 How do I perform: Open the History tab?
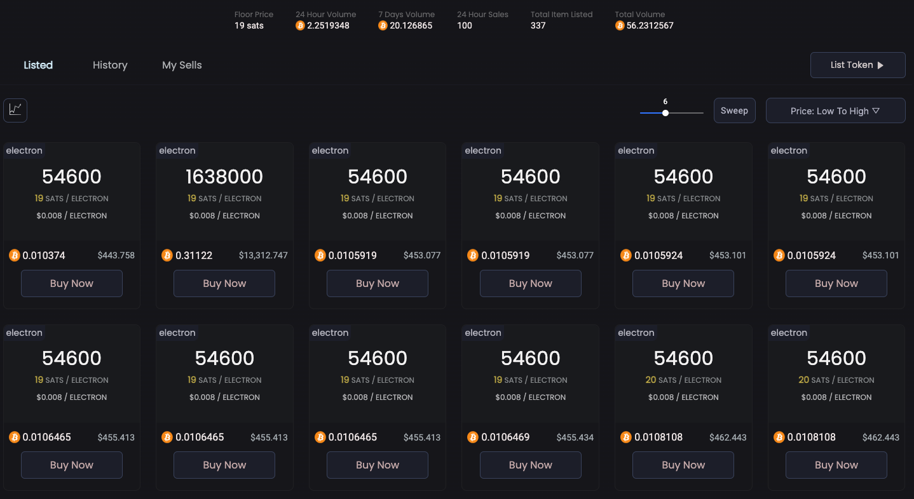tap(110, 65)
